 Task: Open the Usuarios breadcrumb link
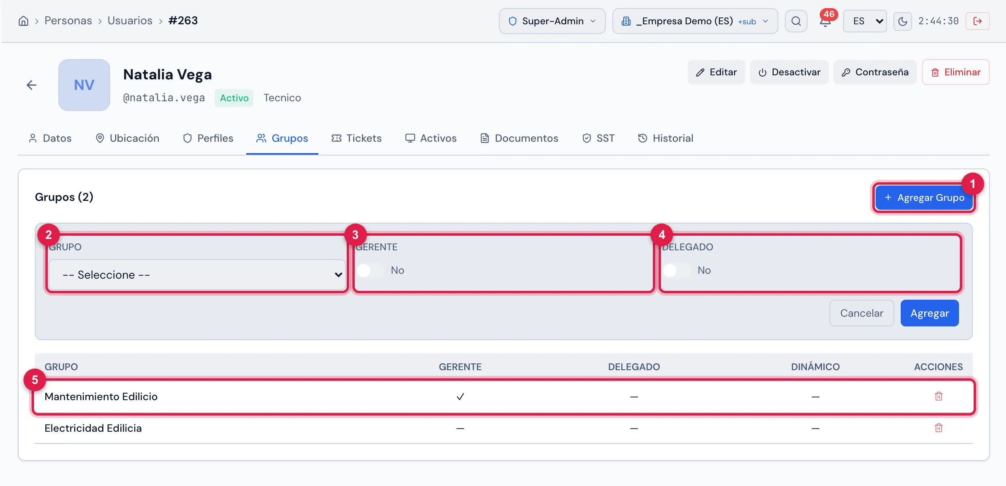130,21
